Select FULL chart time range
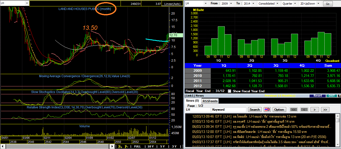The image size is (341, 149). 137,146
